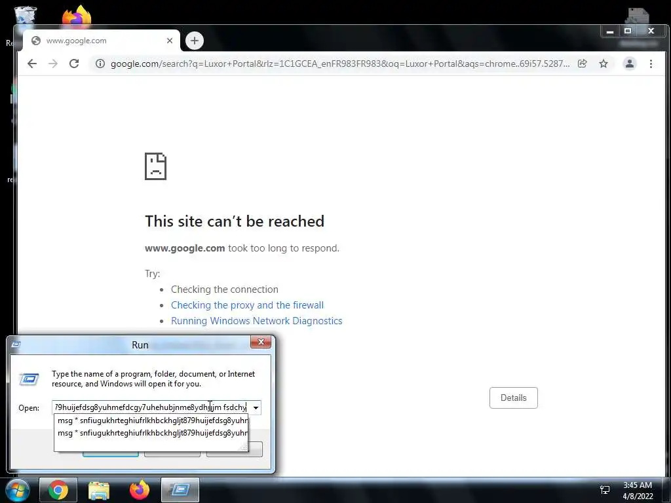Open the Windows Start menu orb

[18, 490]
